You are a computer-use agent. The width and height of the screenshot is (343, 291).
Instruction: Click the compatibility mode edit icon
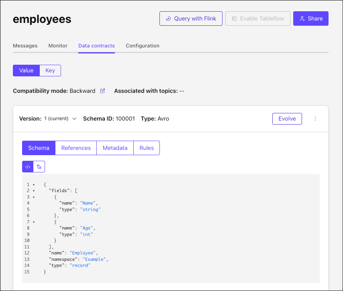coord(102,91)
